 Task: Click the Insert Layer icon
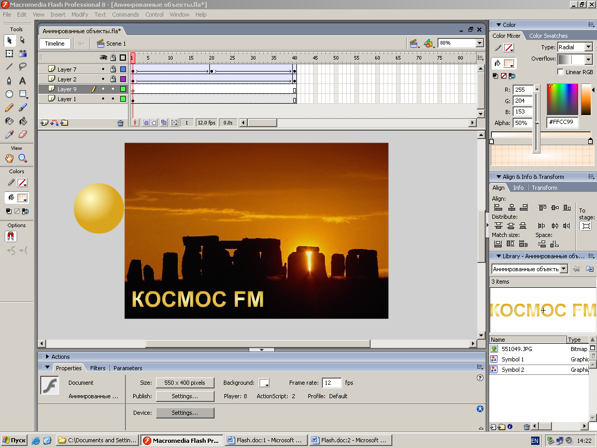45,123
